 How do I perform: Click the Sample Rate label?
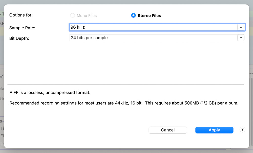pos(22,28)
